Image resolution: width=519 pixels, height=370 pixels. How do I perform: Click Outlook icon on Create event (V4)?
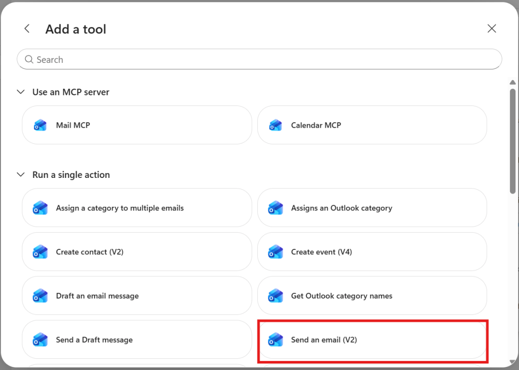pos(275,252)
